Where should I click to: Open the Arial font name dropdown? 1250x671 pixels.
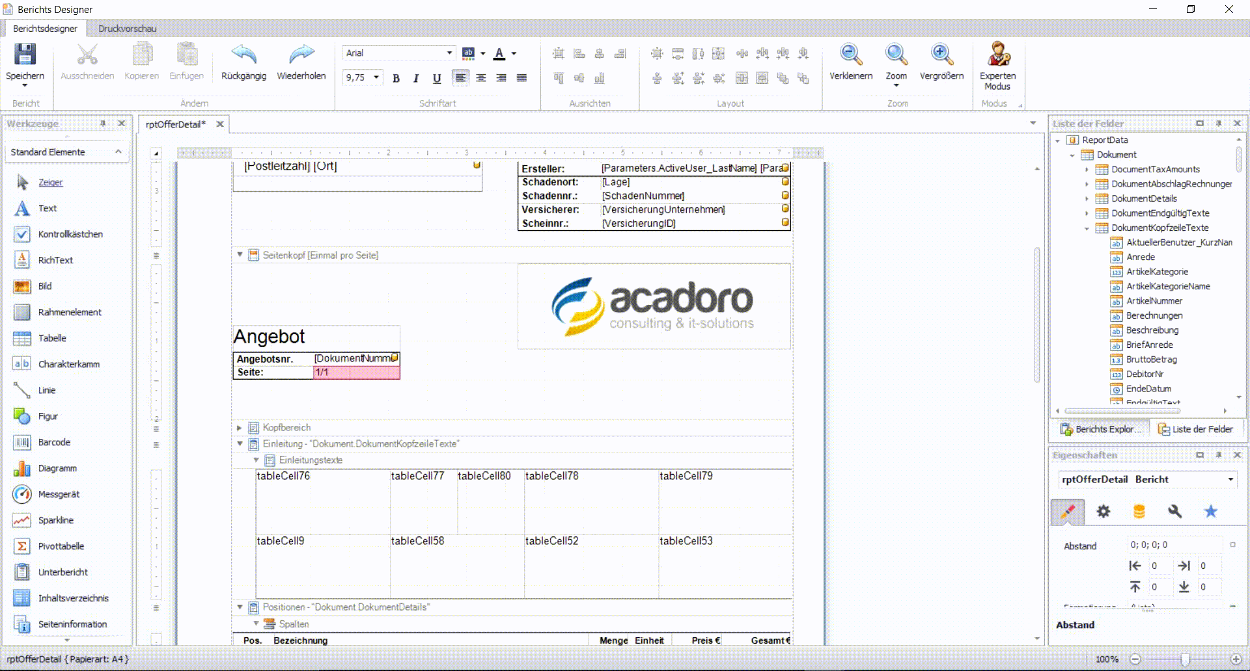[x=449, y=53]
